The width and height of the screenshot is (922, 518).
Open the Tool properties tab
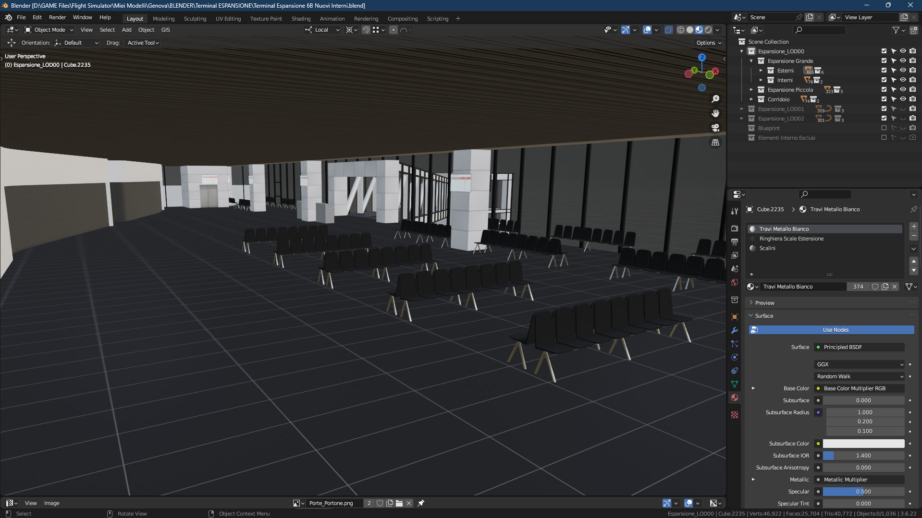[735, 211]
